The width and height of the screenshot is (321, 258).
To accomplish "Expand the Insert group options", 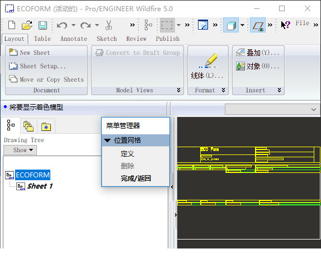I will 279,90.
